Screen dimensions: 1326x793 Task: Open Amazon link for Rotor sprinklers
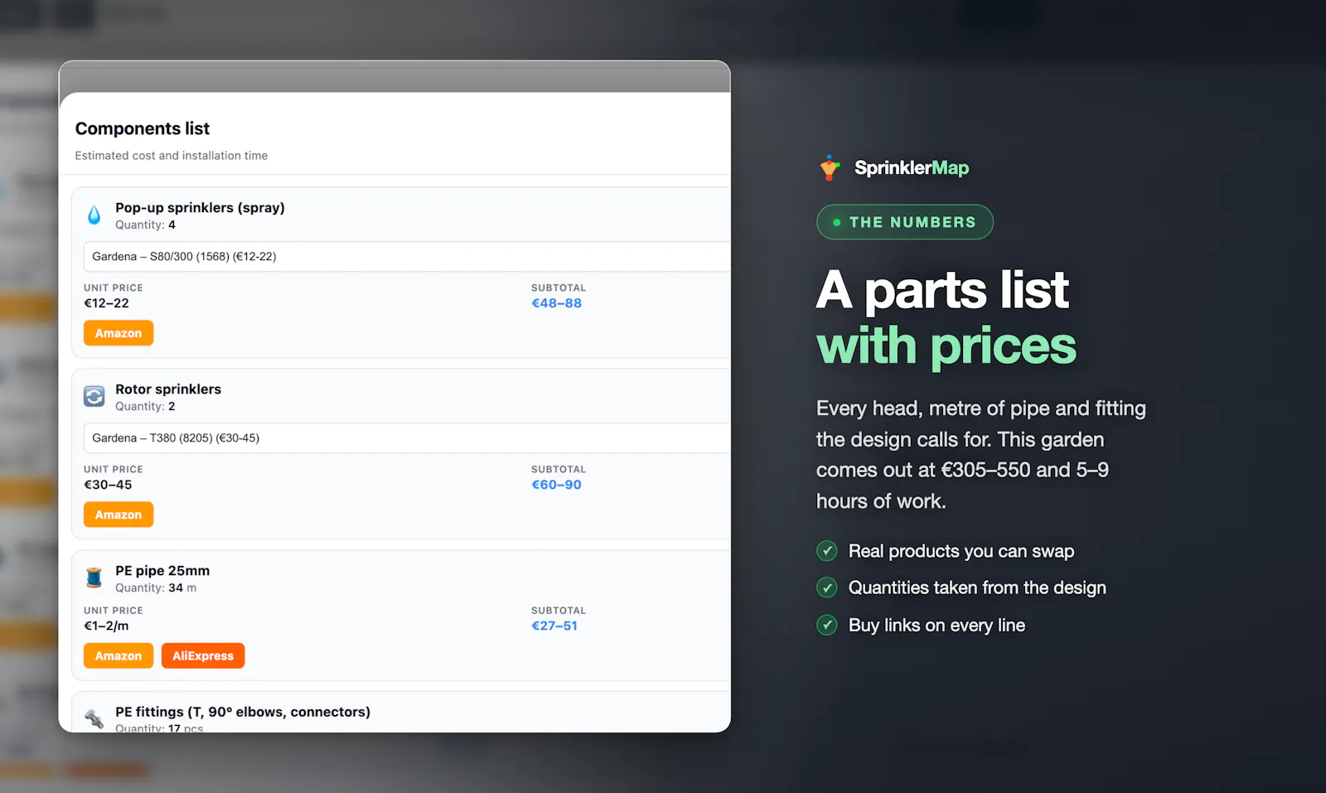(x=119, y=515)
